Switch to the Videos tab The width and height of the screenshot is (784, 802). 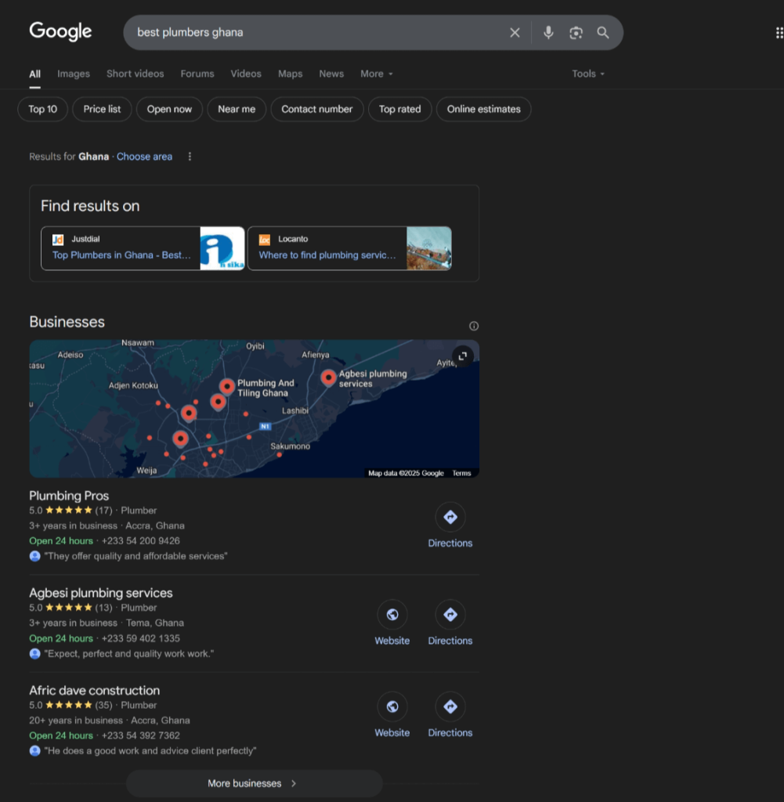coord(246,74)
